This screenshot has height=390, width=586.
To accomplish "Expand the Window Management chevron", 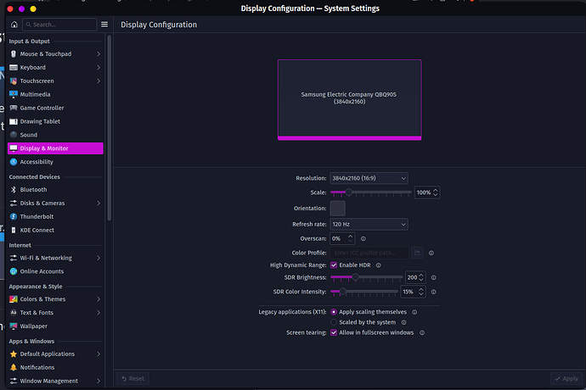I will point(99,381).
